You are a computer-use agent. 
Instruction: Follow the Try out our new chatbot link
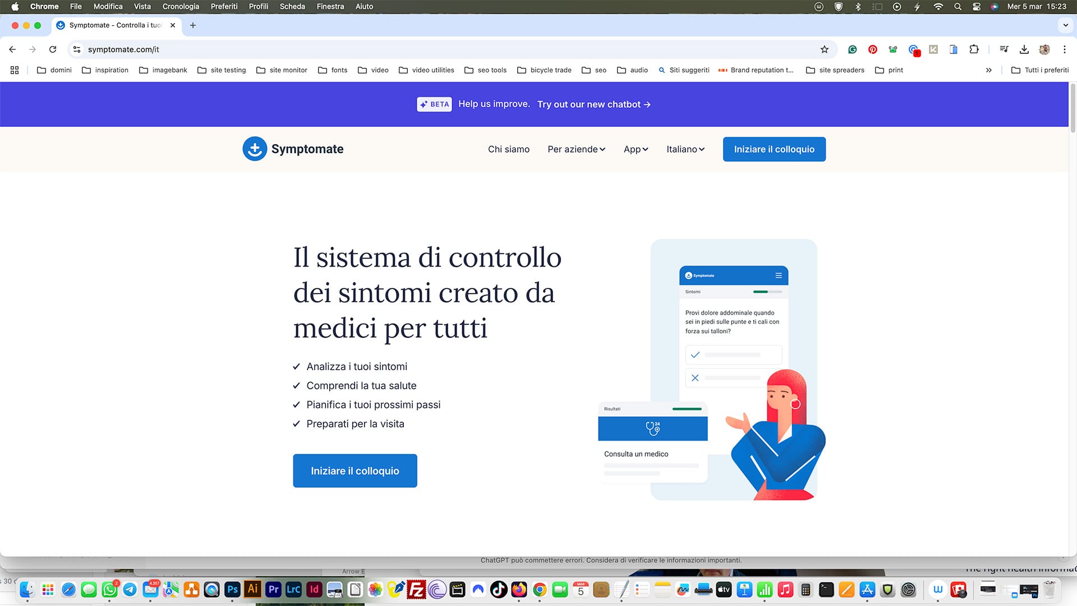tap(593, 104)
